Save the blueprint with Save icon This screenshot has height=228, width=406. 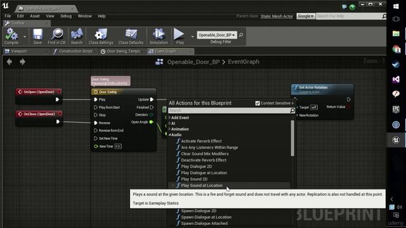click(x=37, y=36)
